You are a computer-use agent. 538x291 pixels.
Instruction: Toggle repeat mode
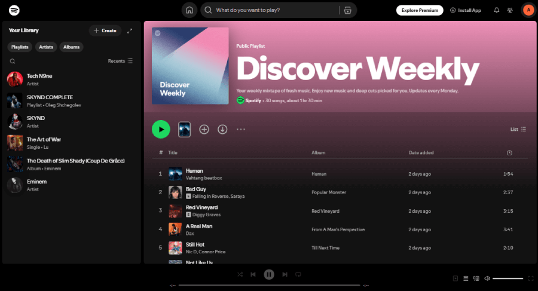click(298, 274)
